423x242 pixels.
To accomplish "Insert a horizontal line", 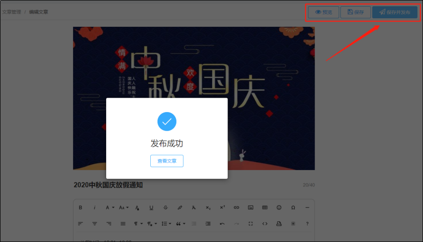I will click(x=307, y=207).
